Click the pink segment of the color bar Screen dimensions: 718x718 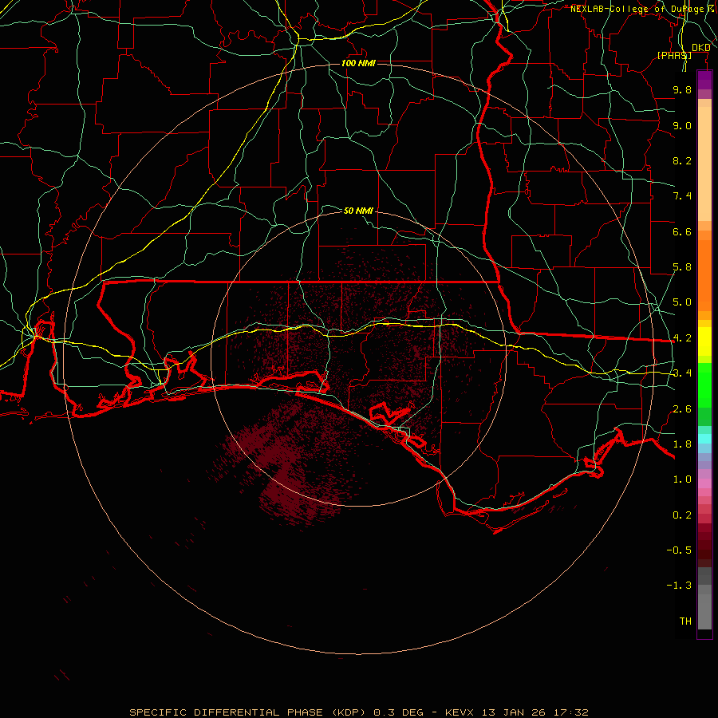[704, 483]
